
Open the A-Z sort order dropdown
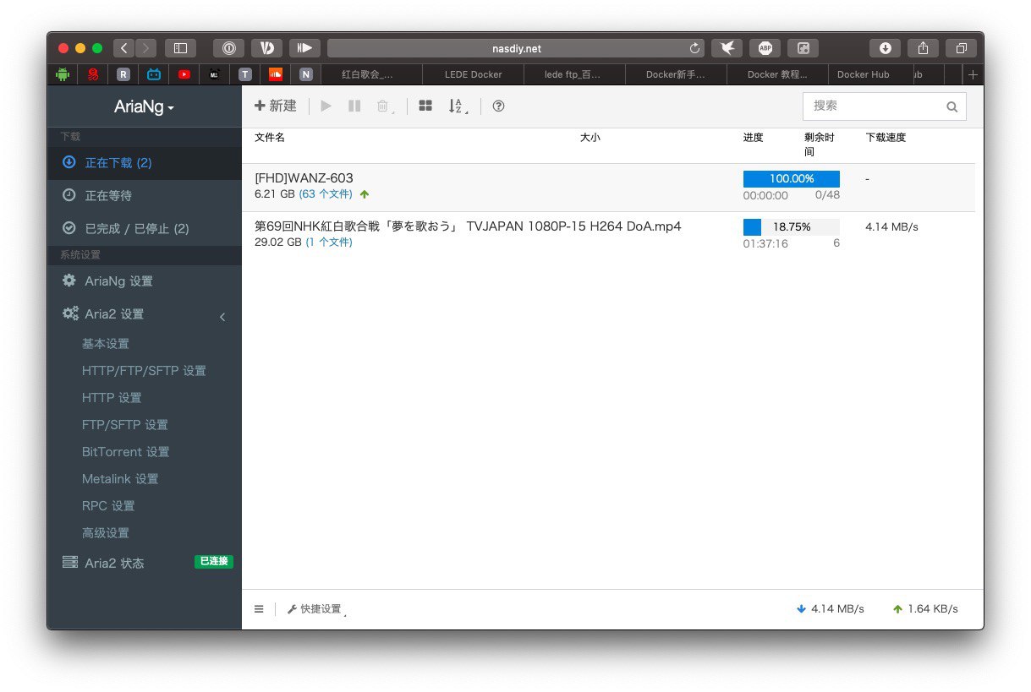pyautogui.click(x=457, y=106)
